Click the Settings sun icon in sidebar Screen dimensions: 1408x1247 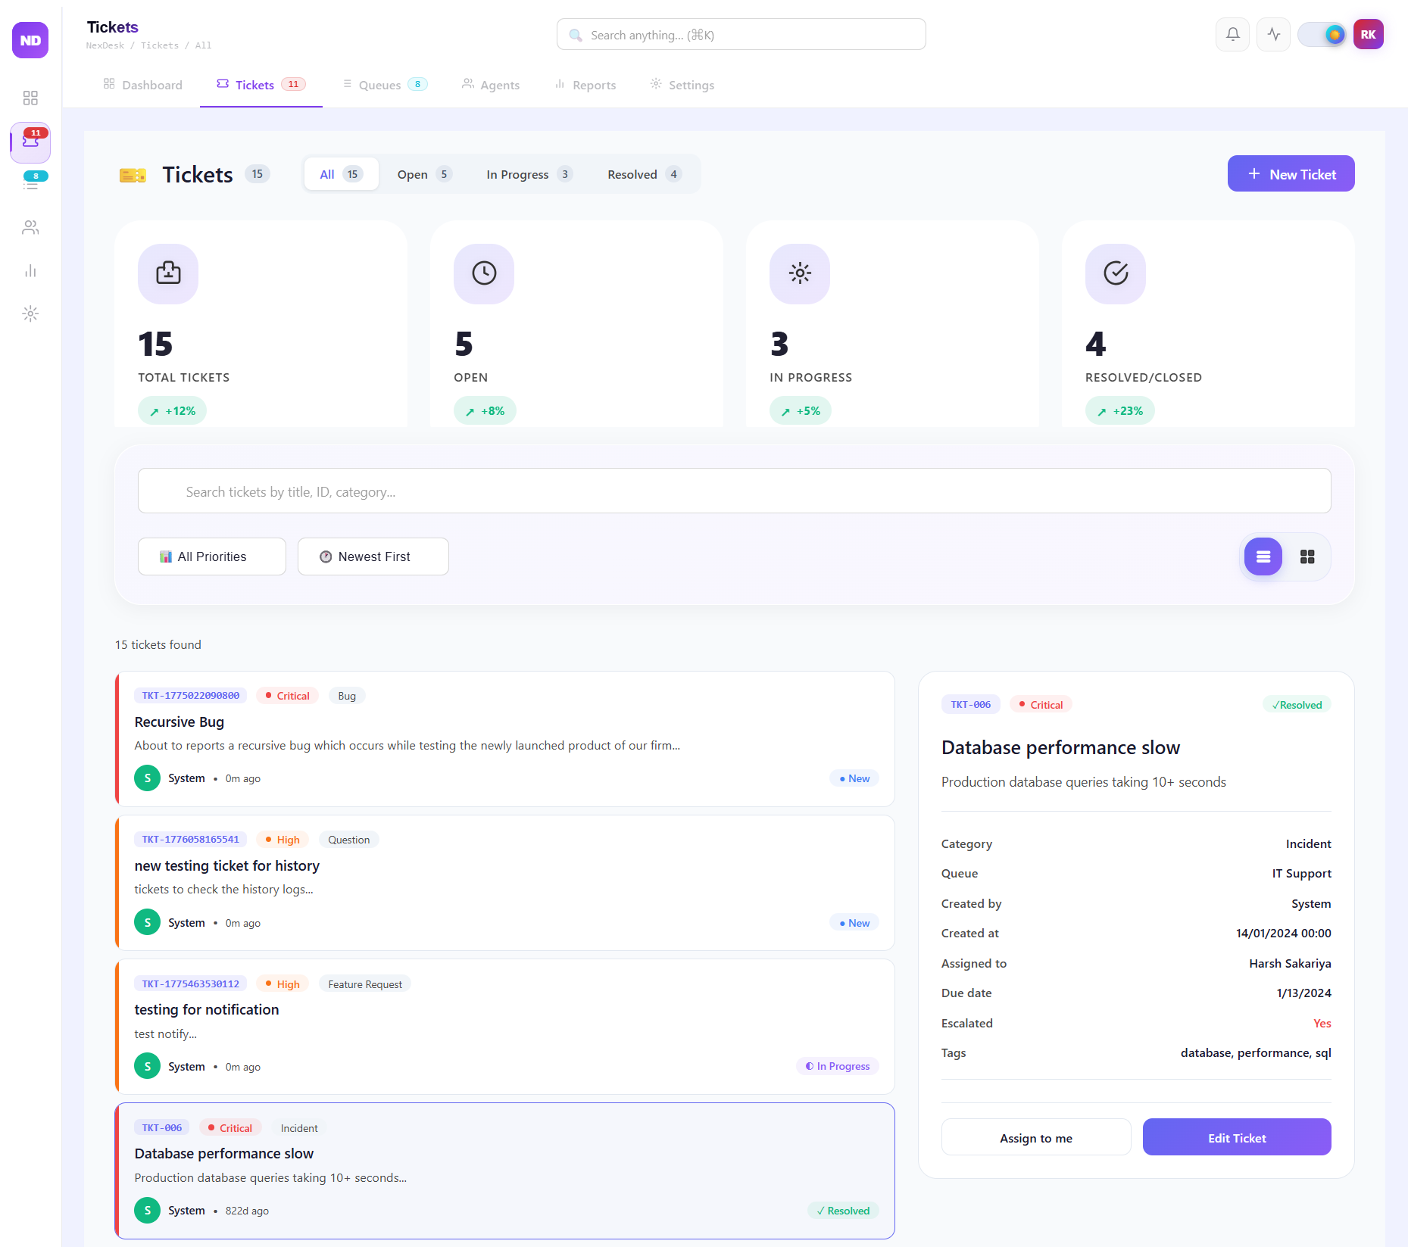coord(30,313)
